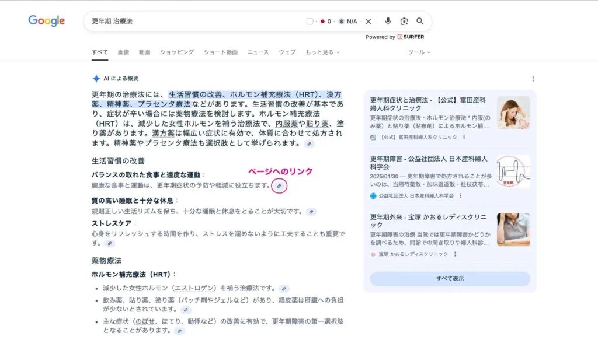Click link icon after 挙げられます paragraph
This screenshot has width=598, height=340.
(309, 143)
